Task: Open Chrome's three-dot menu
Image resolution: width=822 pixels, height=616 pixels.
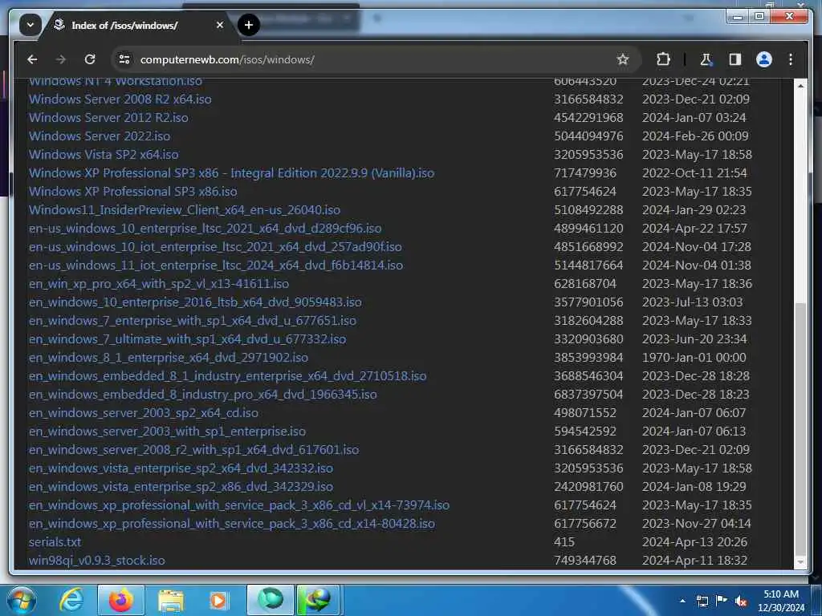Action: (x=791, y=59)
